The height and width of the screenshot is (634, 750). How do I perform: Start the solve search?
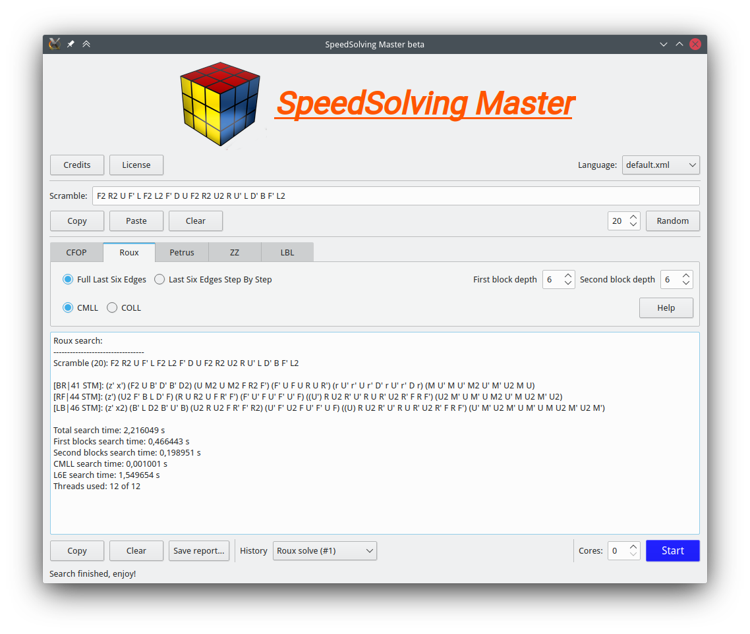coord(672,551)
